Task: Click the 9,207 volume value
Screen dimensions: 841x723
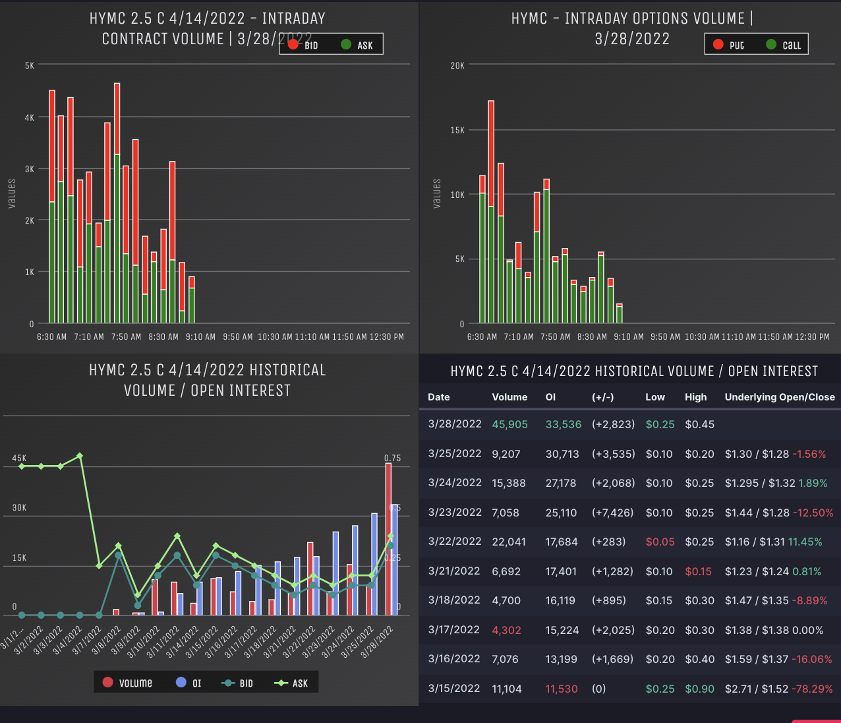Action: (x=506, y=455)
